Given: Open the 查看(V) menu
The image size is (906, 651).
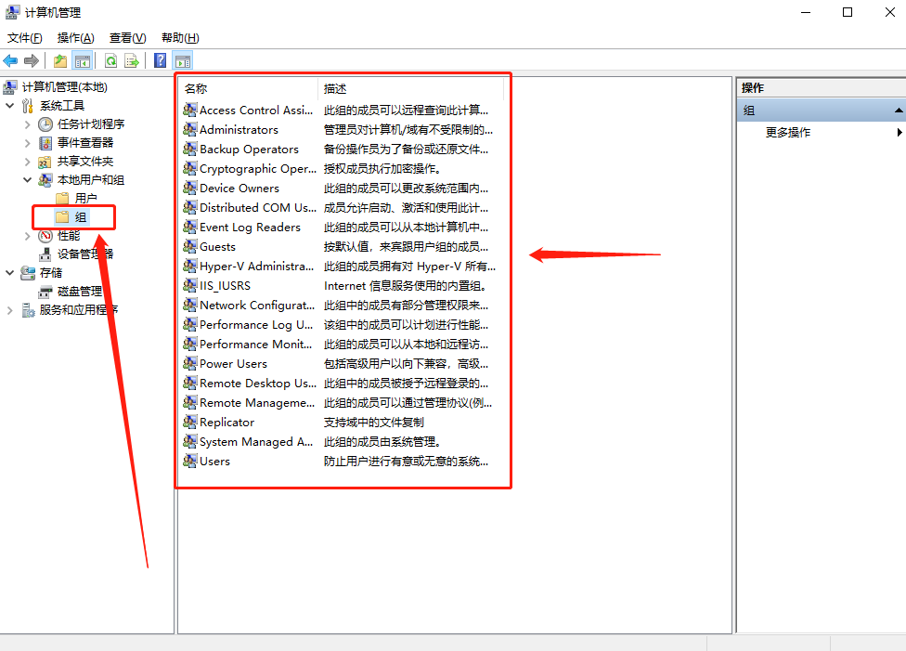Looking at the screenshot, I should click(127, 38).
